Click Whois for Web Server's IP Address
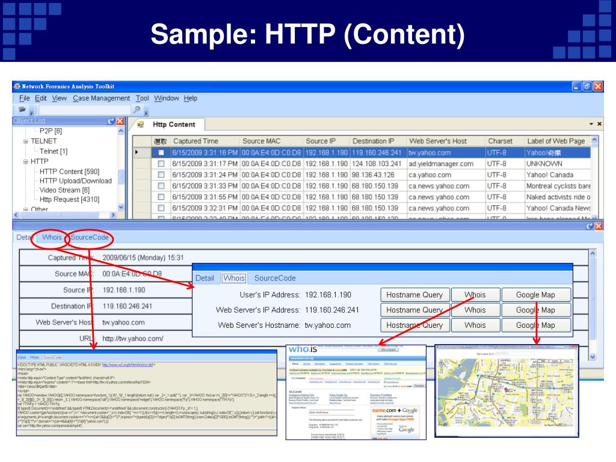 point(475,310)
